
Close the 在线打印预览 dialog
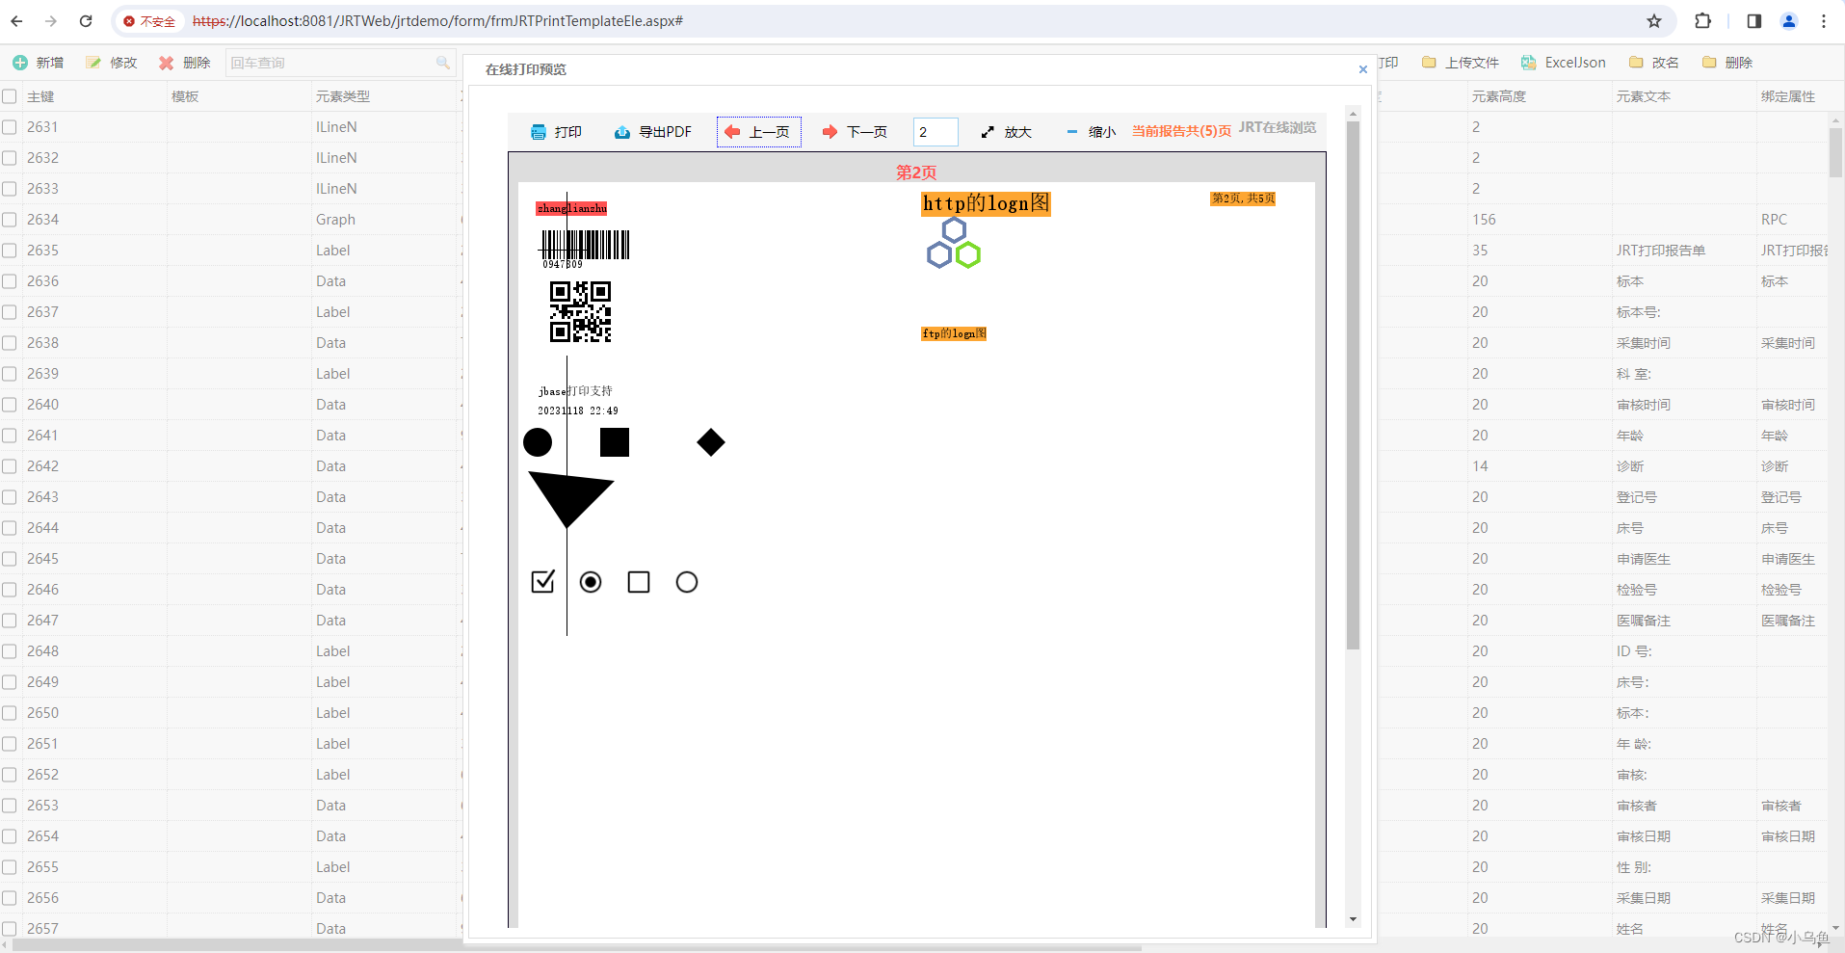[x=1362, y=69]
